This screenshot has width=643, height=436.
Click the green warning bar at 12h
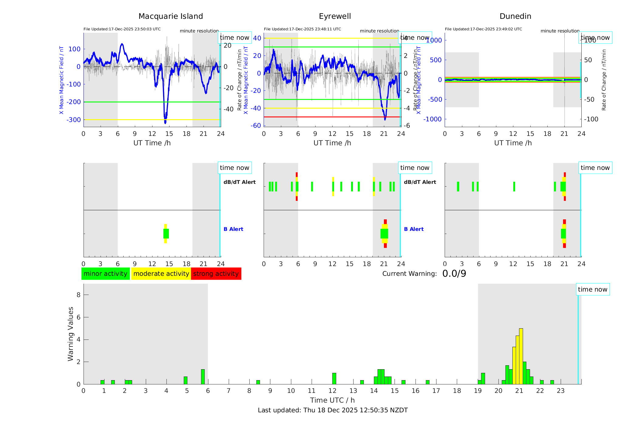click(x=334, y=378)
